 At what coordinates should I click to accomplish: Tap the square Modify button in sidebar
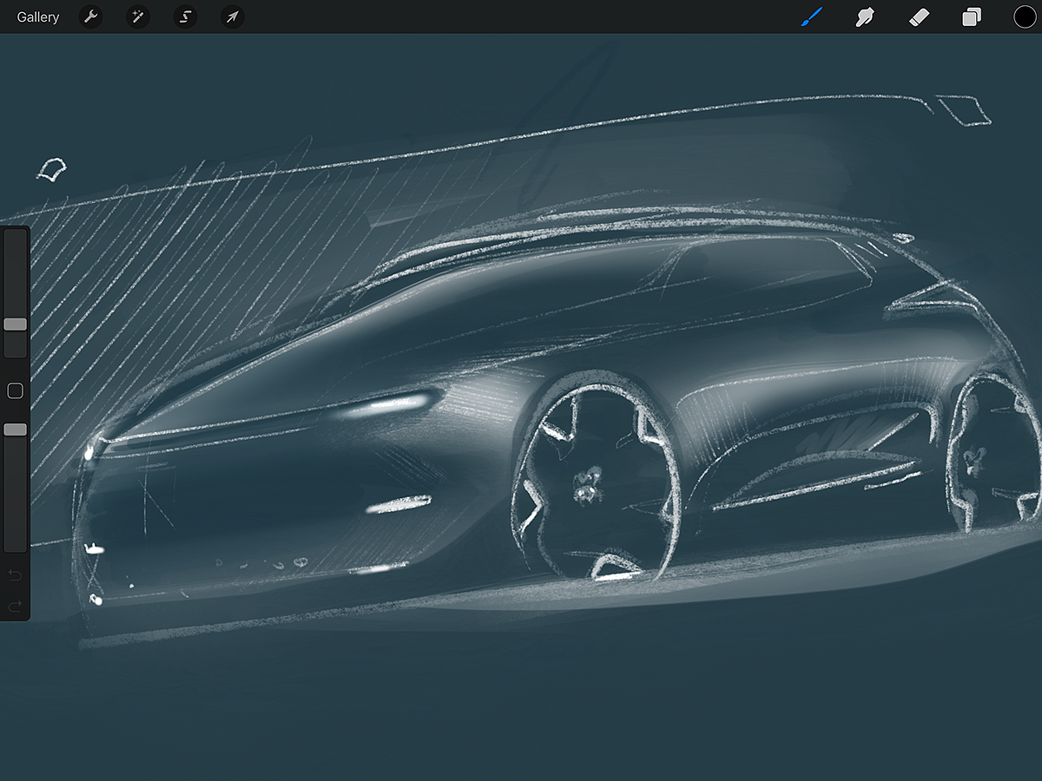coord(15,391)
